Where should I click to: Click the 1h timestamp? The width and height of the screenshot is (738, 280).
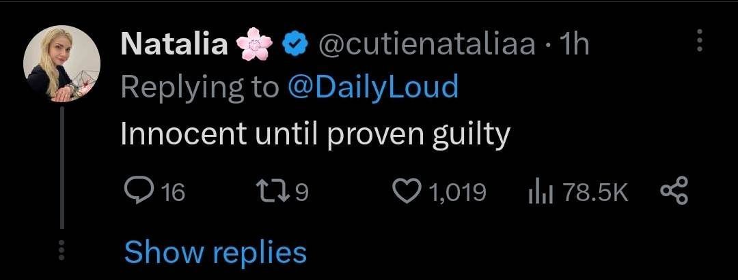[x=573, y=45]
